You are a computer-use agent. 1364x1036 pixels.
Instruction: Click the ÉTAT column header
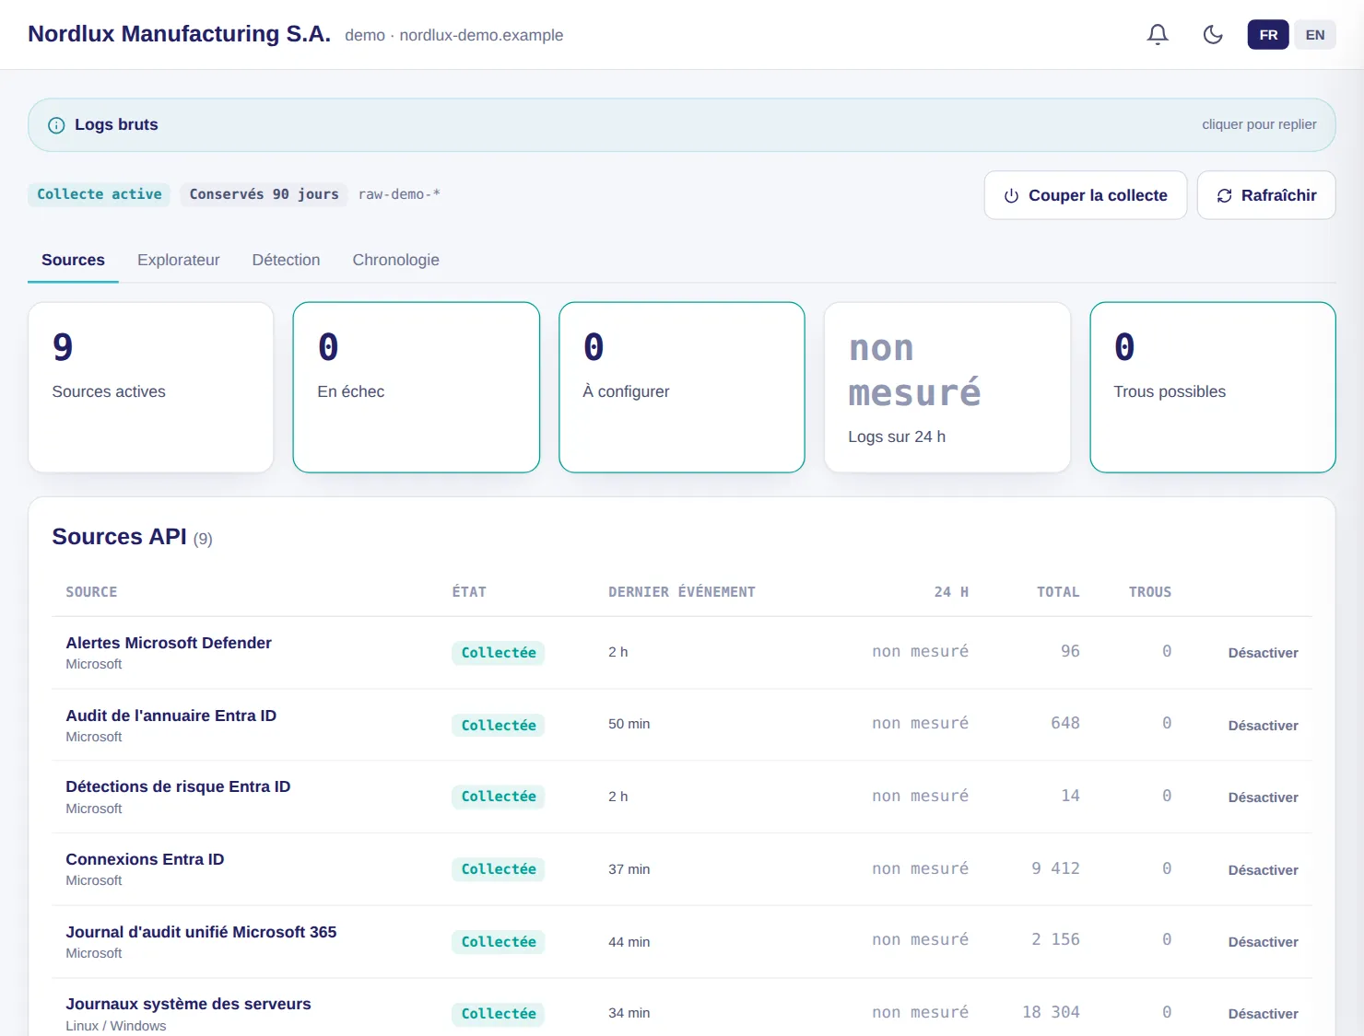[x=469, y=592]
